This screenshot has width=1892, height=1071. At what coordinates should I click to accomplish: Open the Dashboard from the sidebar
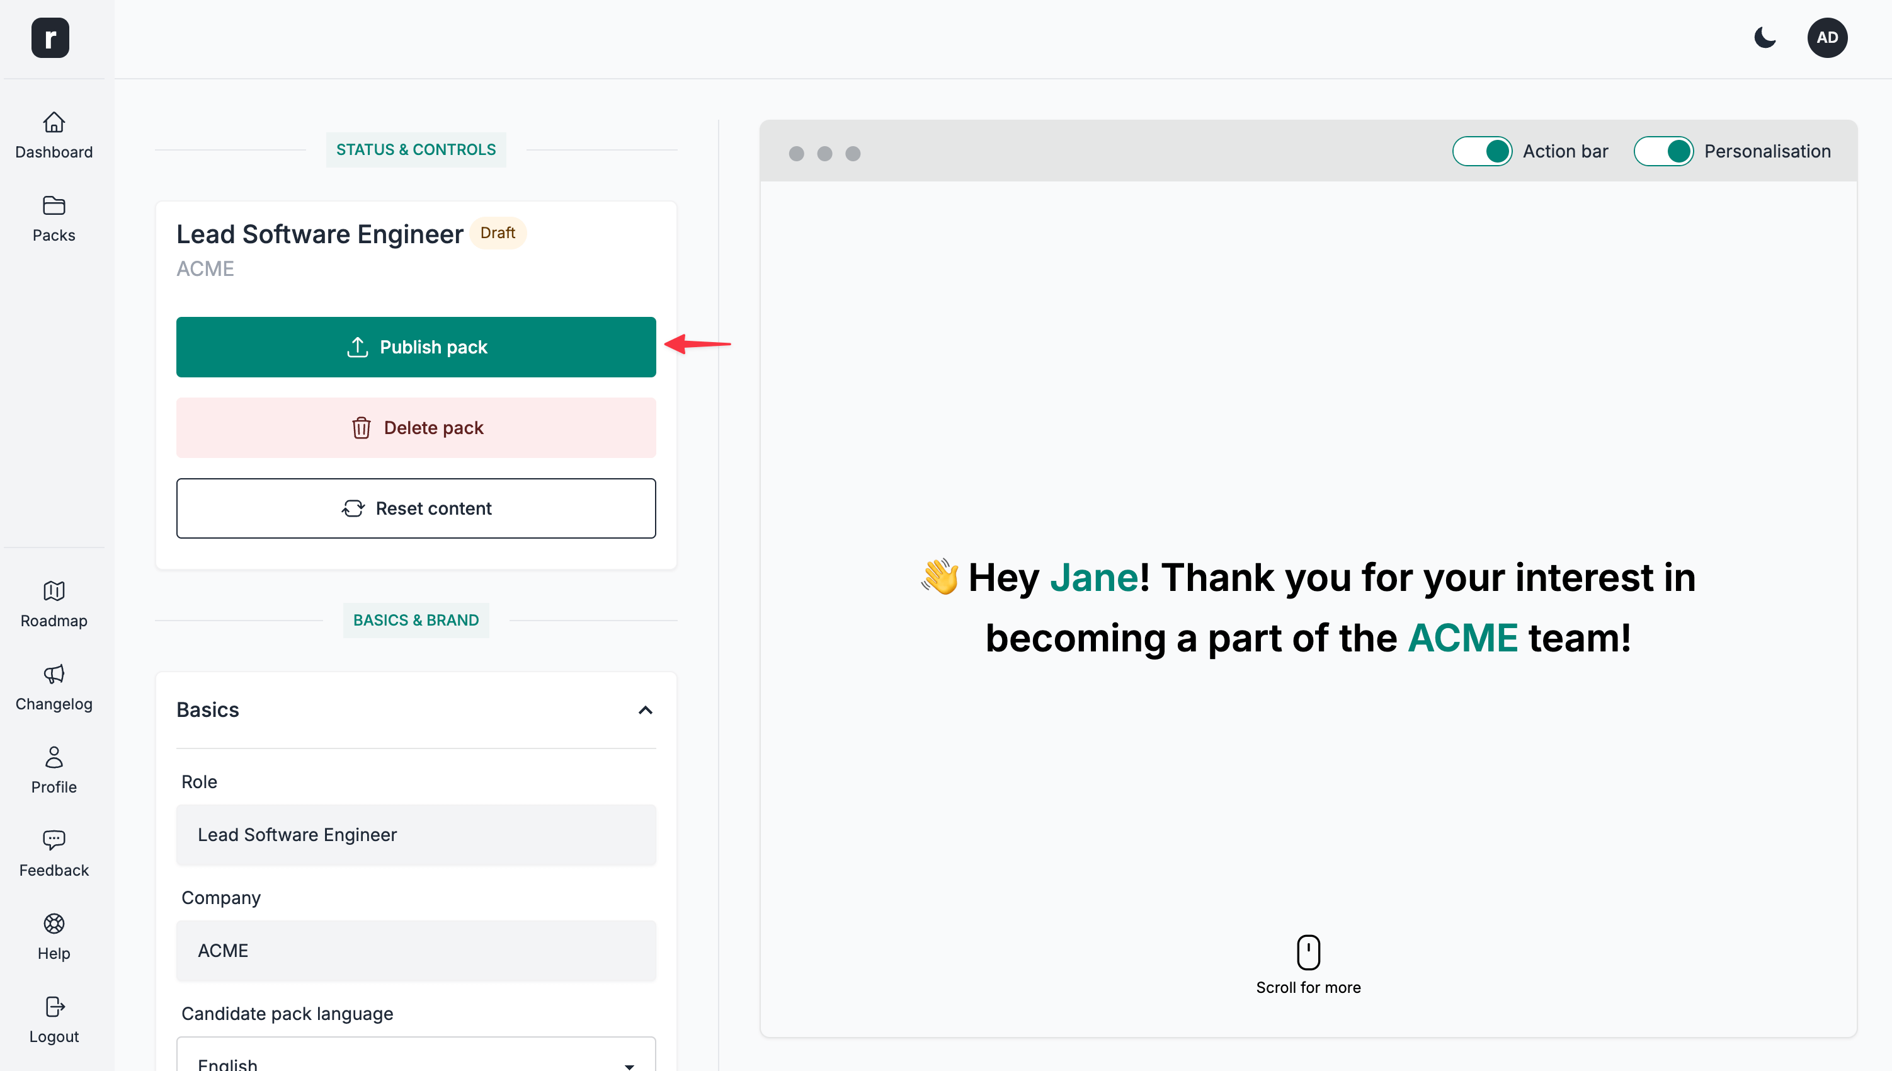coord(53,135)
